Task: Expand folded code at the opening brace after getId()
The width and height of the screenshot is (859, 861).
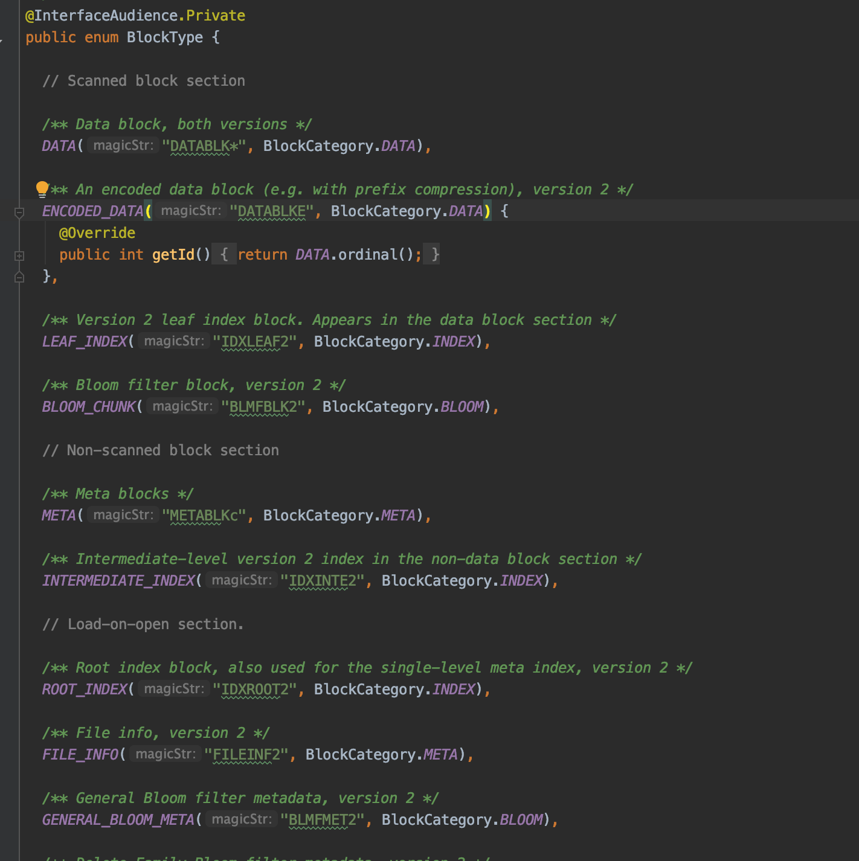Action: click(224, 255)
